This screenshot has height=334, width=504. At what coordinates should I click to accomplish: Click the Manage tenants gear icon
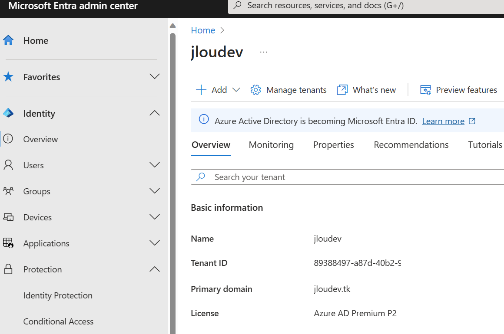[256, 90]
